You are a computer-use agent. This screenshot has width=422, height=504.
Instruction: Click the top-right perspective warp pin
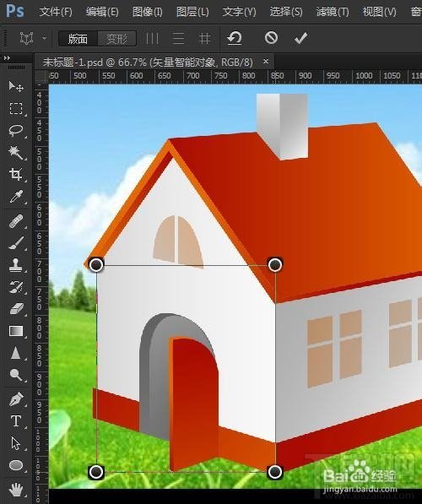click(x=275, y=265)
